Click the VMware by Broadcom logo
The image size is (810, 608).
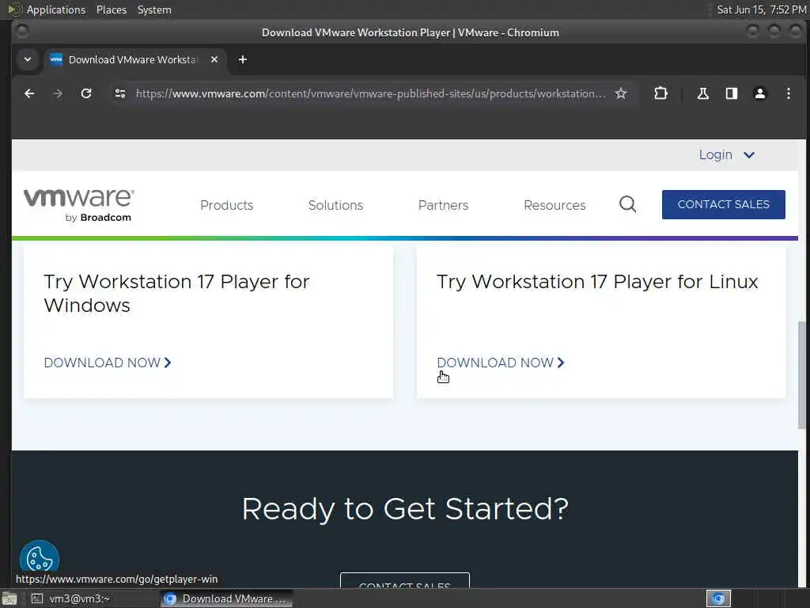click(x=78, y=205)
